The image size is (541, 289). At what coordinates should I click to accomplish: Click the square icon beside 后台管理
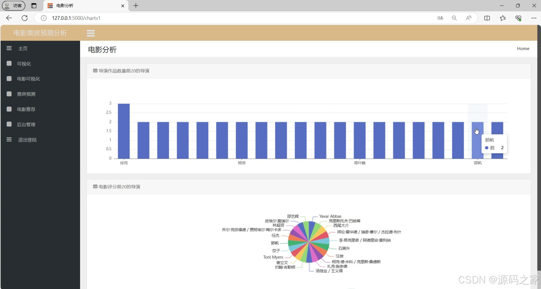tap(9, 124)
